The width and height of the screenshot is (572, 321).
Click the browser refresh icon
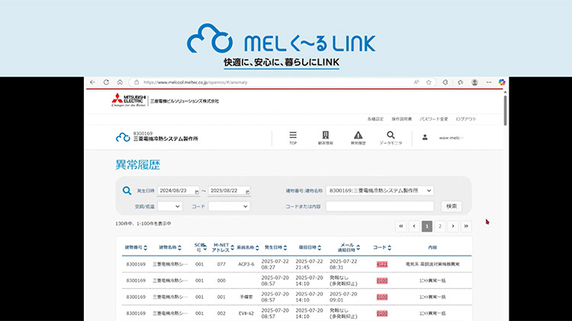(x=120, y=82)
